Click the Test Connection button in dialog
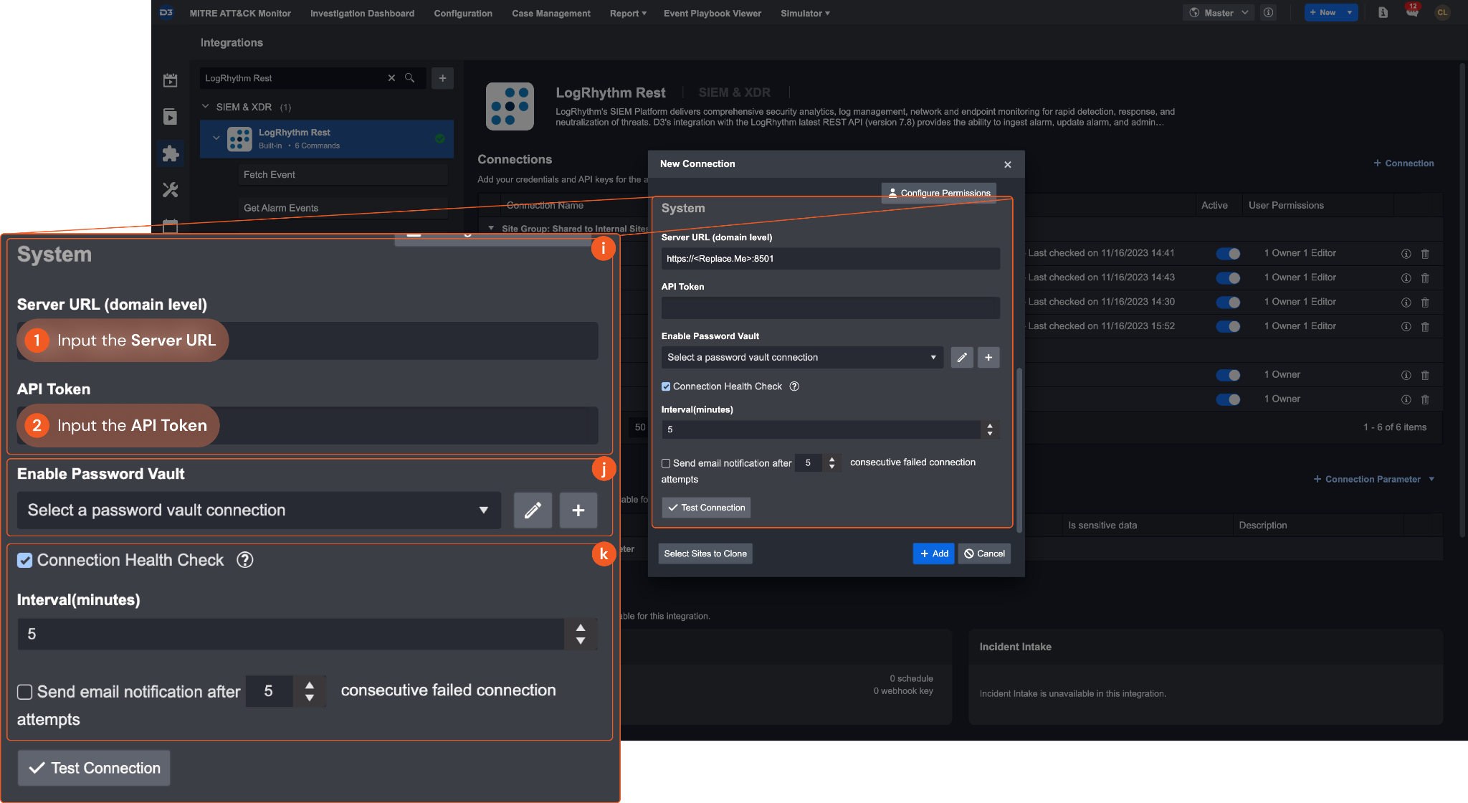Image resolution: width=1468 pixels, height=803 pixels. click(706, 508)
